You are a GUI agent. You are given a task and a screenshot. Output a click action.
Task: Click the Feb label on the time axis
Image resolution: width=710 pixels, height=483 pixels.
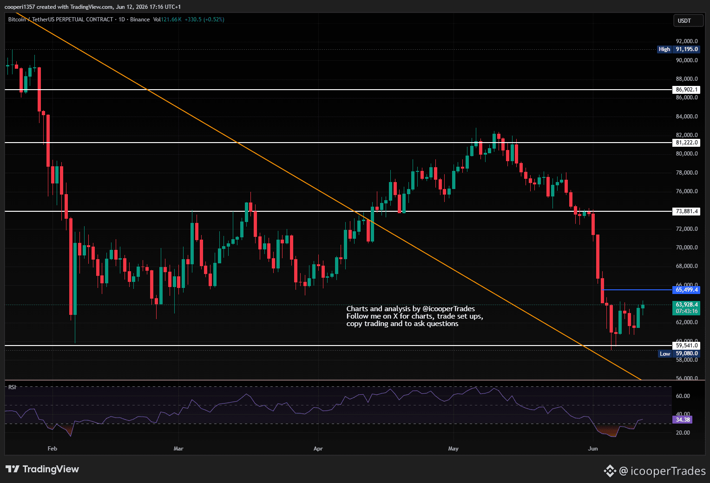click(52, 449)
